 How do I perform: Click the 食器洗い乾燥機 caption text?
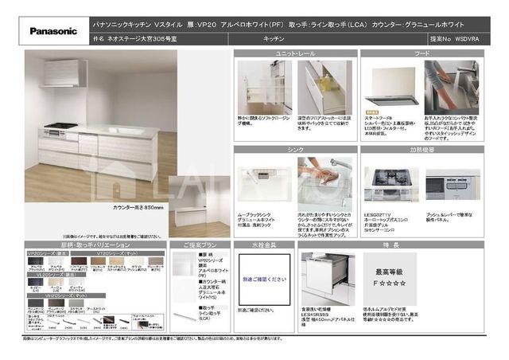click(x=316, y=309)
